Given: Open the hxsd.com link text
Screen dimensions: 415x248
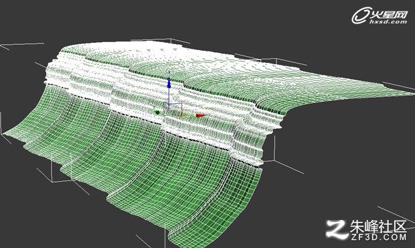Looking at the screenshot, I should (x=388, y=22).
